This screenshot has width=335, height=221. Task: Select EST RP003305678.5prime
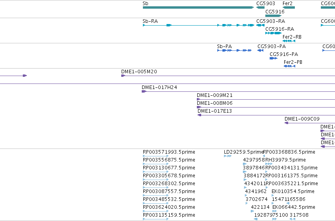pos(169,176)
